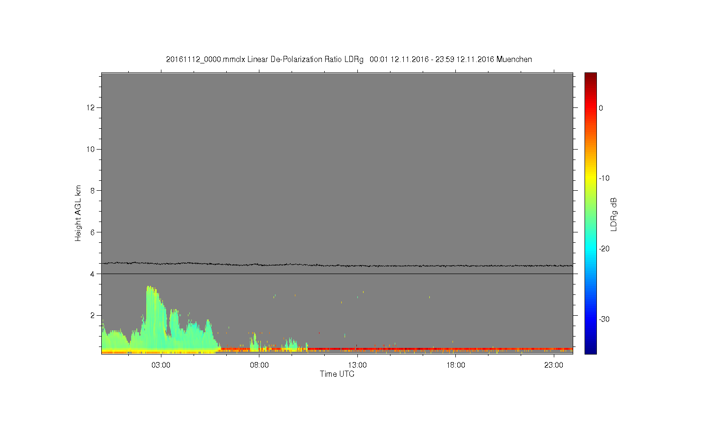Click the 18:00 time tick label

[x=456, y=365]
